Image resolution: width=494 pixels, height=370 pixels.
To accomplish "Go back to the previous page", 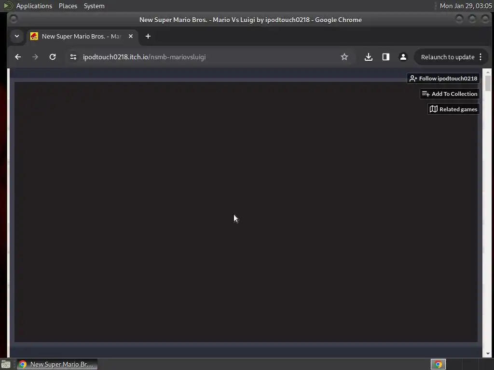I will coord(18,57).
